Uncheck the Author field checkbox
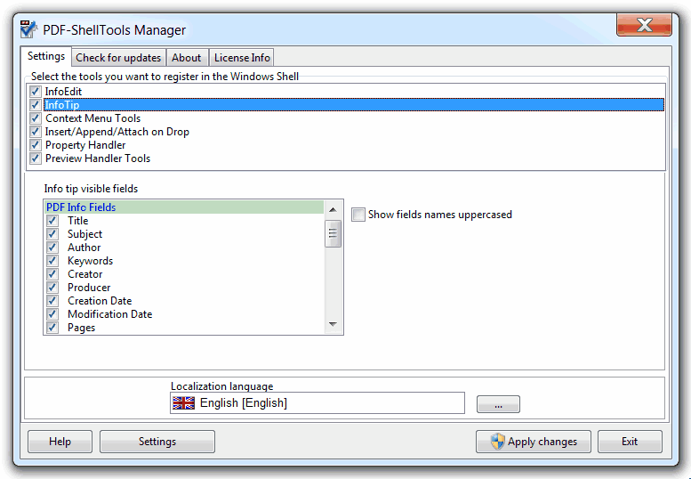The height and width of the screenshot is (479, 691). pyautogui.click(x=52, y=248)
